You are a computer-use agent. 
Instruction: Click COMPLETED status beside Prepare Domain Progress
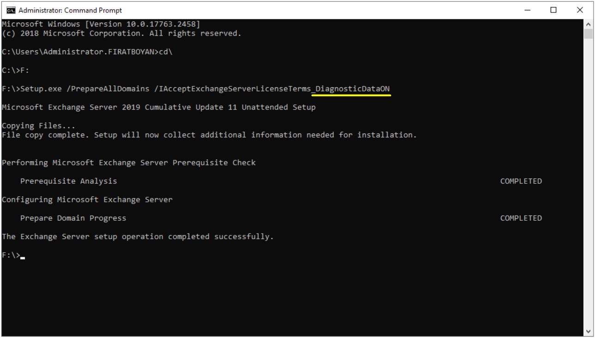point(521,218)
